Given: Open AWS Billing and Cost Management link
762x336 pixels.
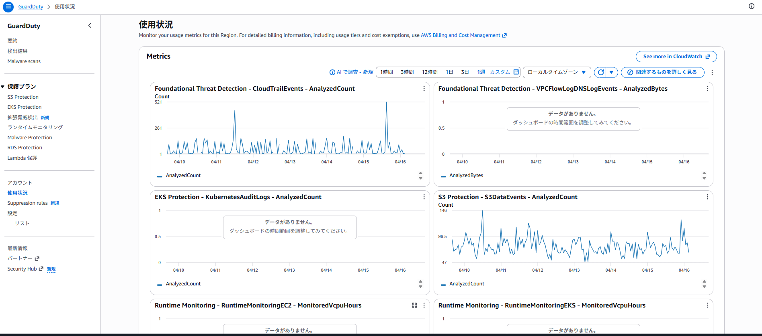Looking at the screenshot, I should (x=463, y=35).
